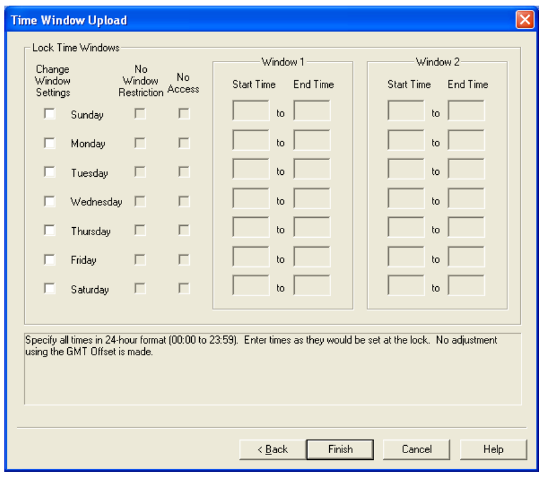Check No Access for Sunday
This screenshot has height=478, width=544.
click(184, 114)
